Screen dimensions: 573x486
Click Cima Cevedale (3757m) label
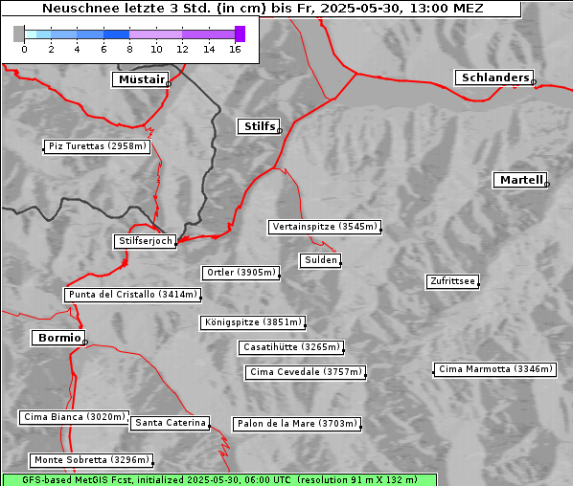[x=306, y=372]
